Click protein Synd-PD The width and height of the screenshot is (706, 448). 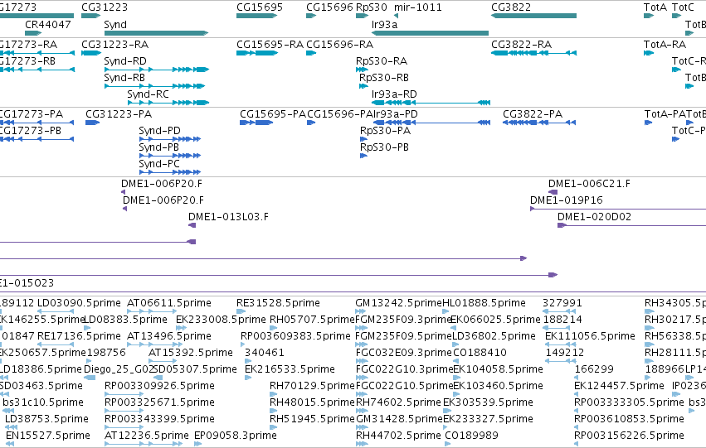170,139
